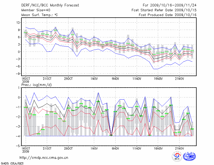This screenshot has height=165, width=214.
Task: Click 21NOV label under the precipitation chart
Action: click(x=179, y=148)
